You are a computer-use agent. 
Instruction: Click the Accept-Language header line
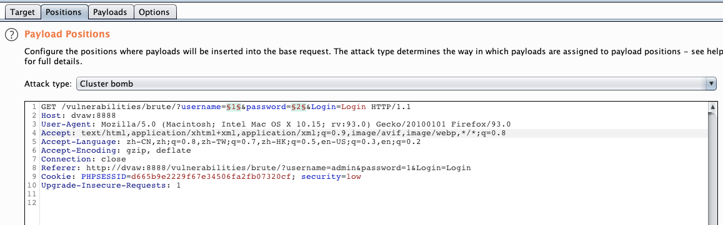[x=231, y=141]
